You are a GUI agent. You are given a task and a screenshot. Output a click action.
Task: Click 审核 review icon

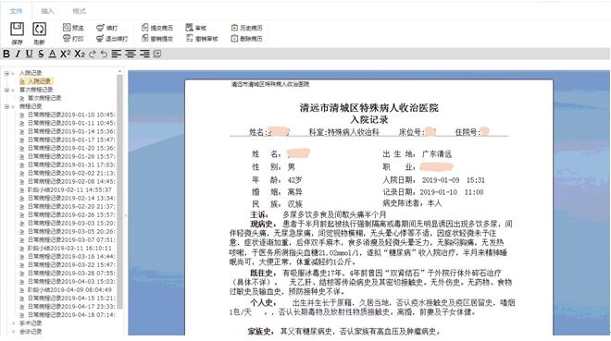pos(196,28)
